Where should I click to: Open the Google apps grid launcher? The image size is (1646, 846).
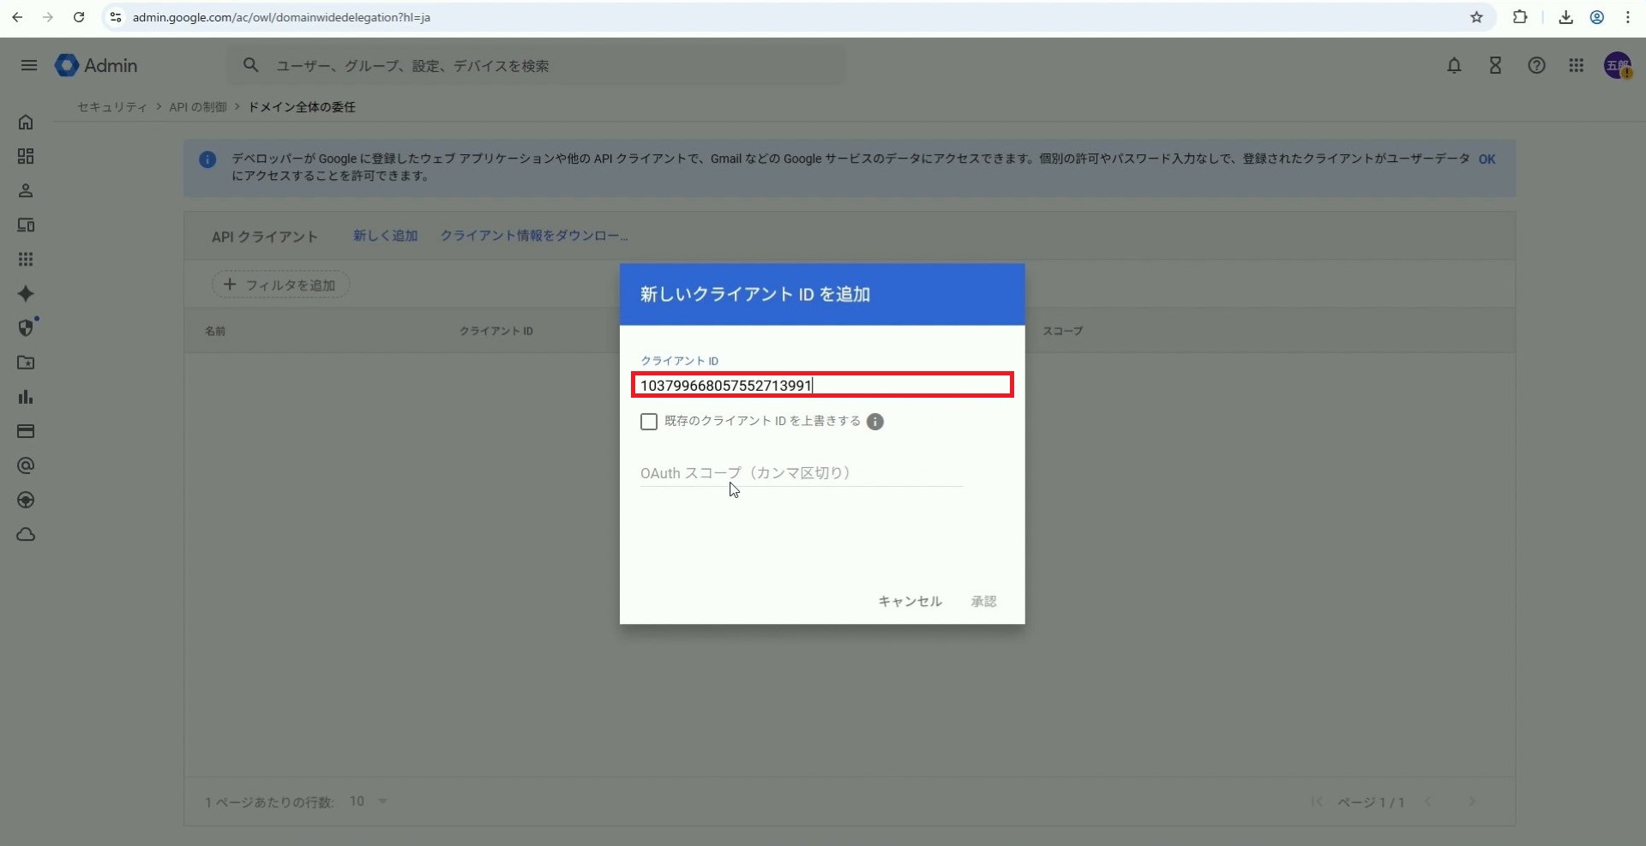click(1576, 65)
